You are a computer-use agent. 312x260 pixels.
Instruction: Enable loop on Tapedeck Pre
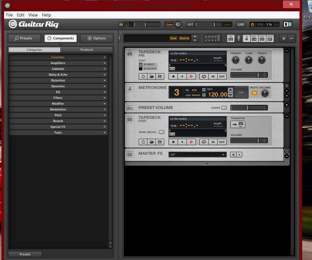tap(204, 76)
